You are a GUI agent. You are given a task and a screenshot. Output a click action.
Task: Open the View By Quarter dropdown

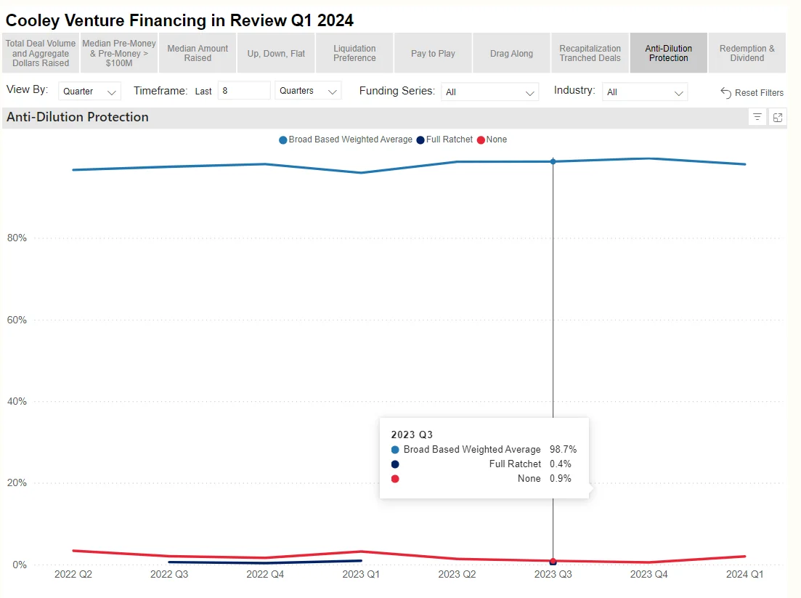click(x=89, y=92)
